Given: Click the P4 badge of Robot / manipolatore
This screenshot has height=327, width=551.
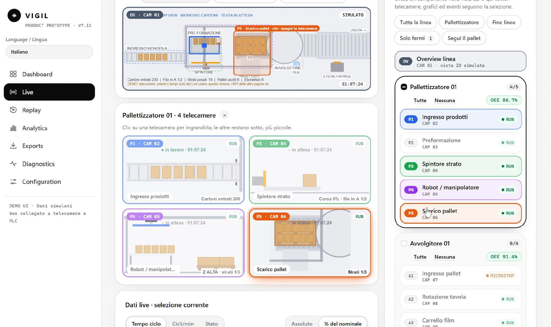Looking at the screenshot, I should click(x=411, y=190).
